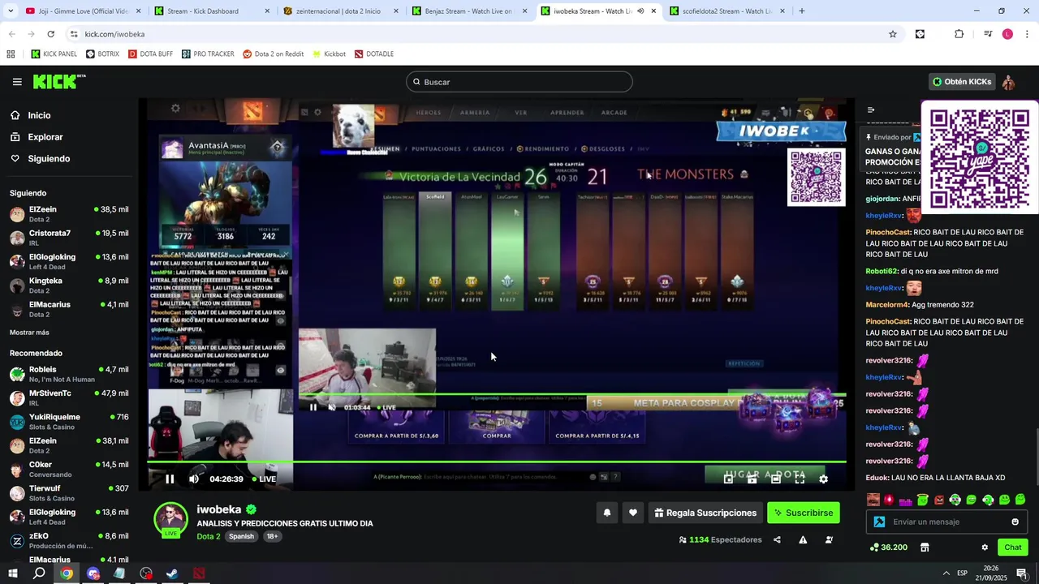Click the stream progress seek bar

[496, 462]
